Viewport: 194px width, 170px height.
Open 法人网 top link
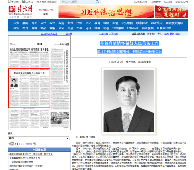tap(168, 2)
